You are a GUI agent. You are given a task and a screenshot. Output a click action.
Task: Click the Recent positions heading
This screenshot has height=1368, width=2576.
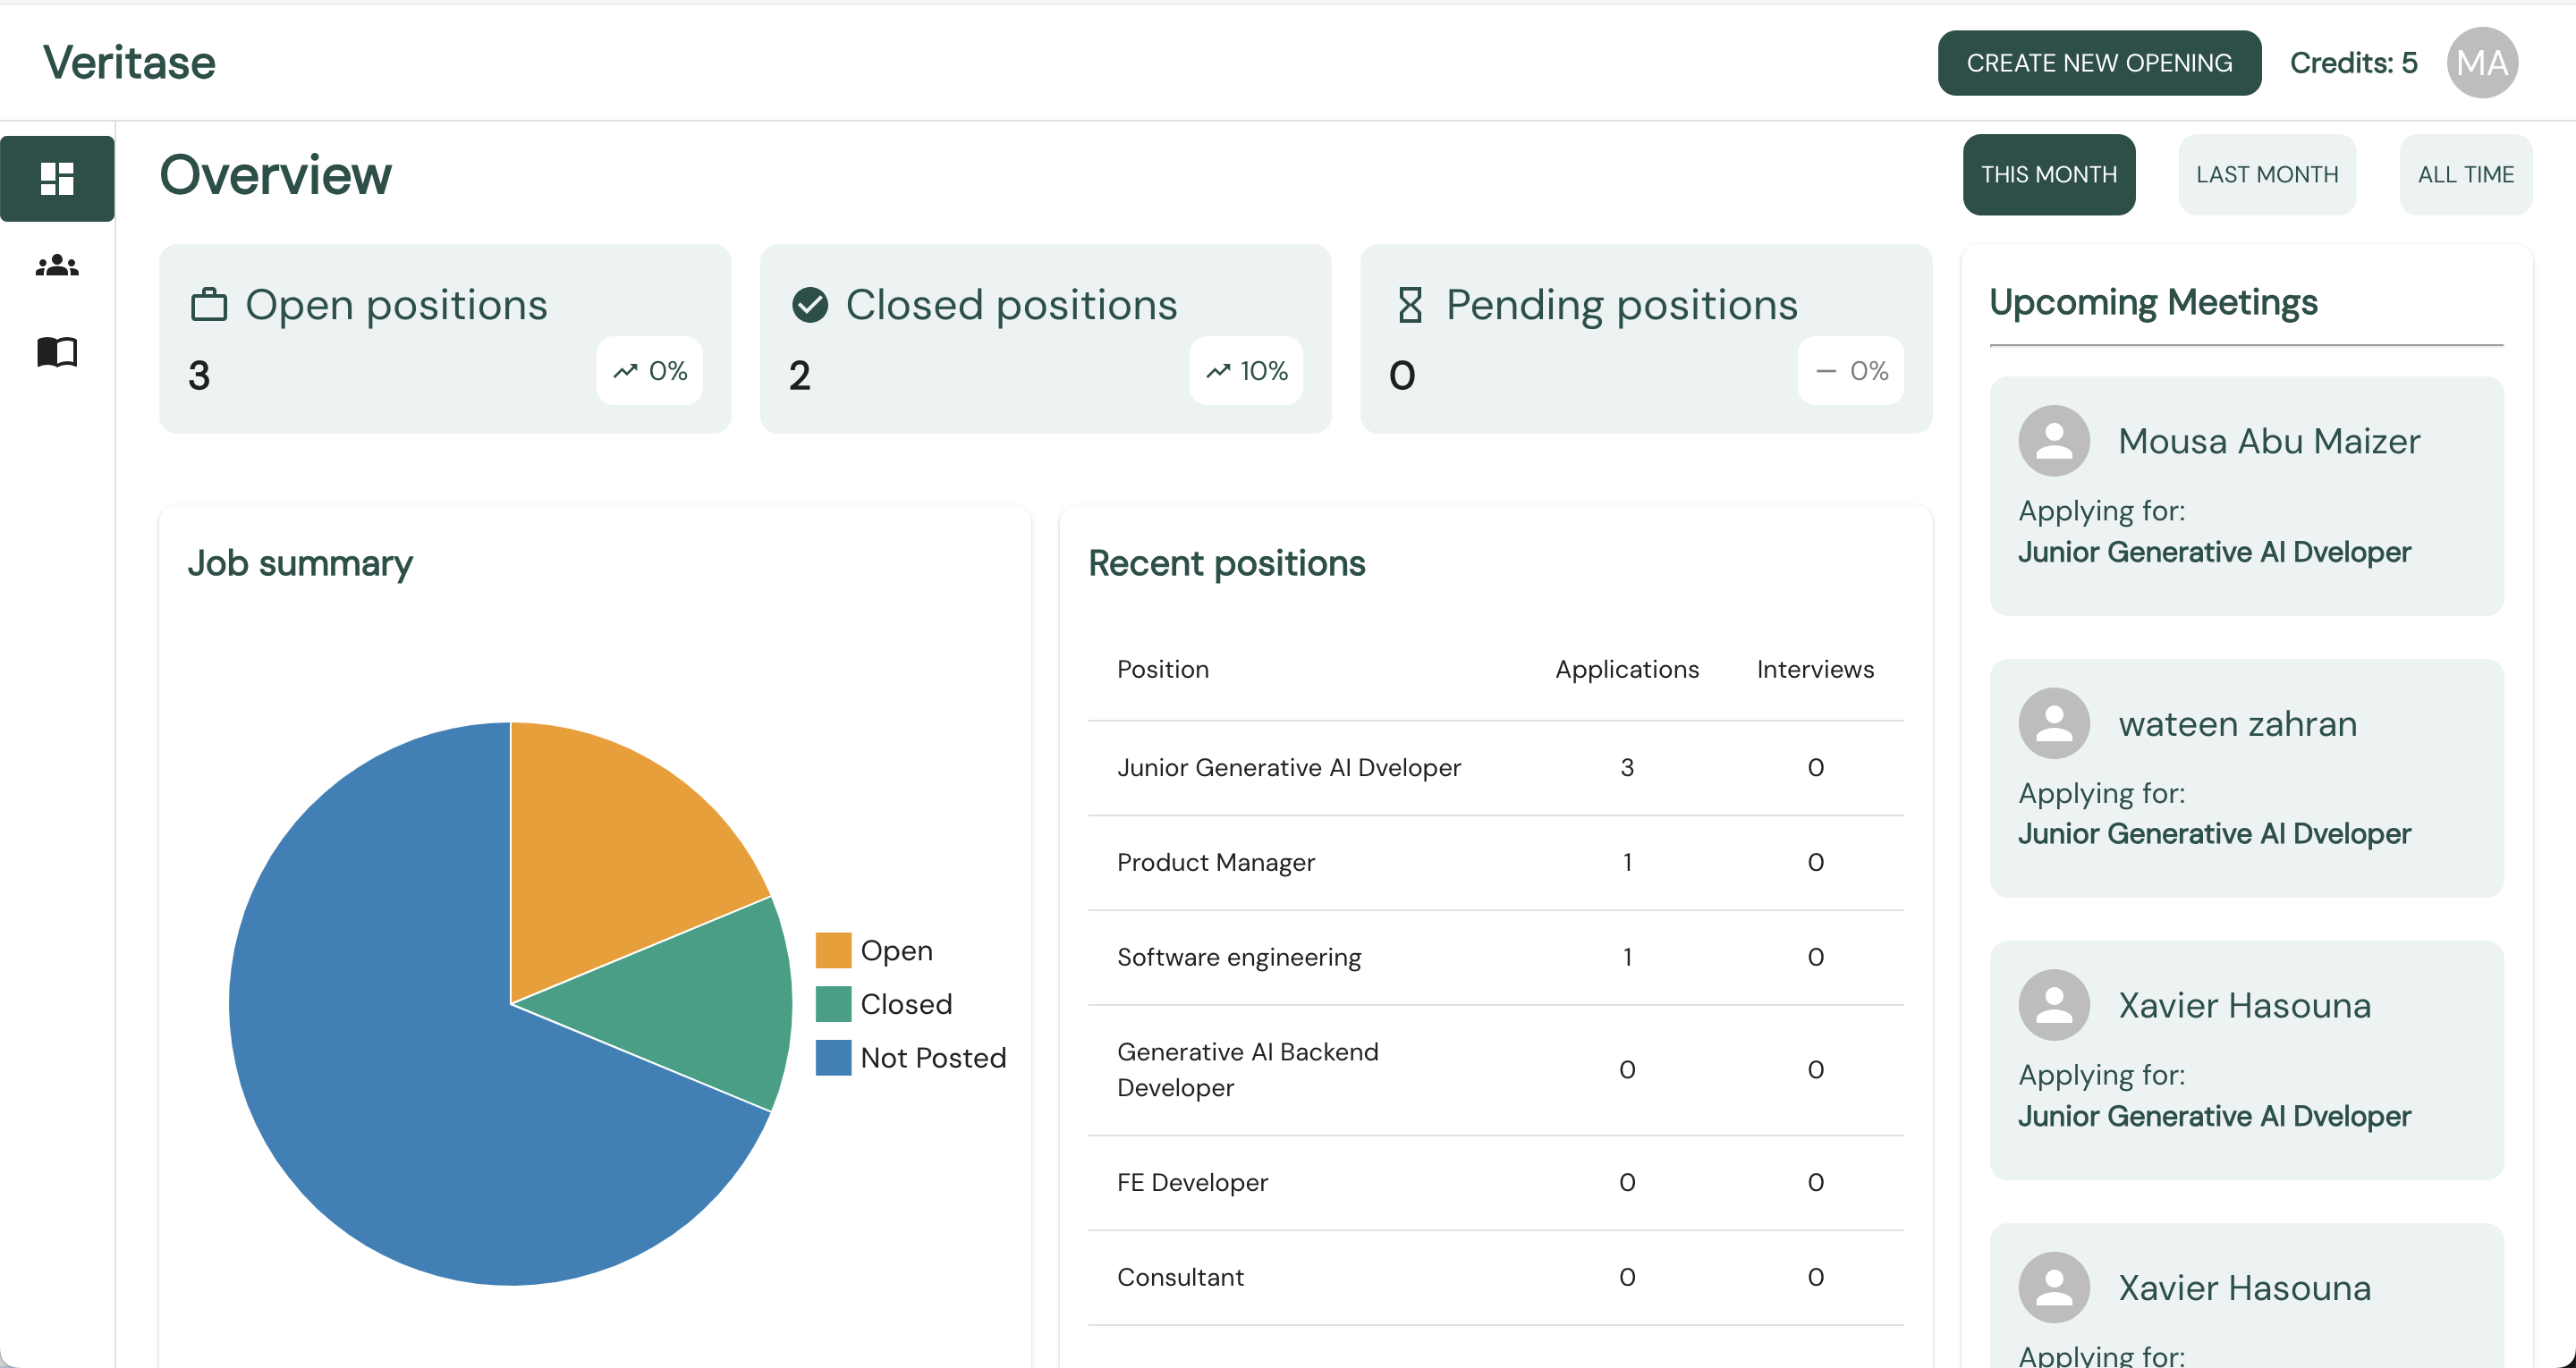tap(1226, 564)
